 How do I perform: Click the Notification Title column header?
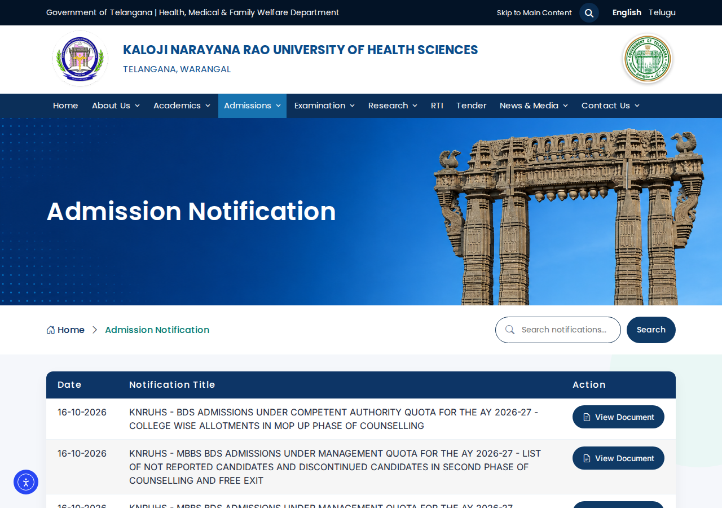(172, 385)
